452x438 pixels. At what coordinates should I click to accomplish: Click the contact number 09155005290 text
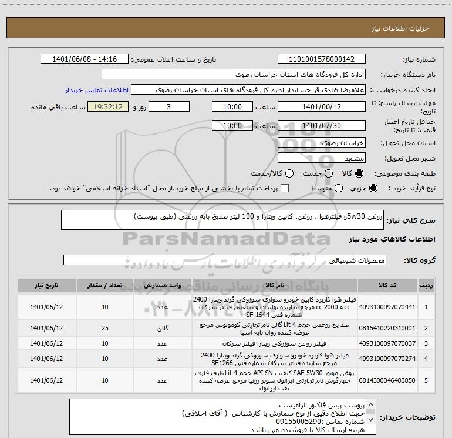pyautogui.click(x=298, y=422)
